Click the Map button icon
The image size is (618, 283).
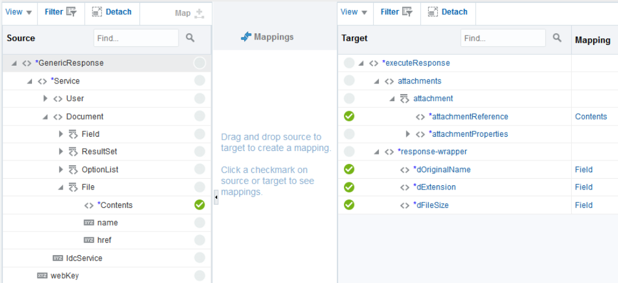[x=199, y=13]
